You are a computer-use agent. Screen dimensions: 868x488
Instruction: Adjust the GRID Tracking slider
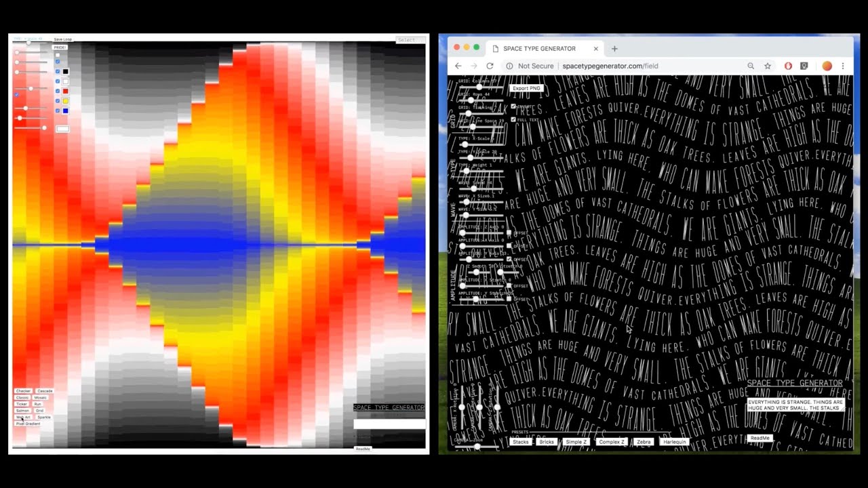[481, 113]
